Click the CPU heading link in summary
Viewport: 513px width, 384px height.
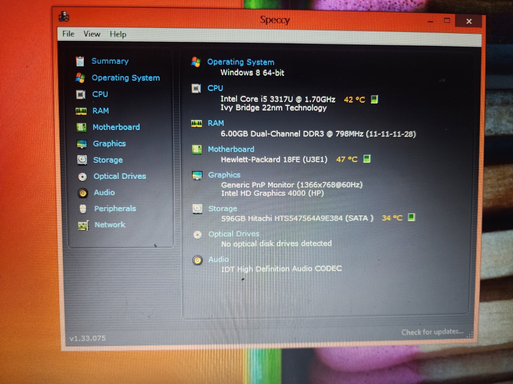[x=215, y=88]
